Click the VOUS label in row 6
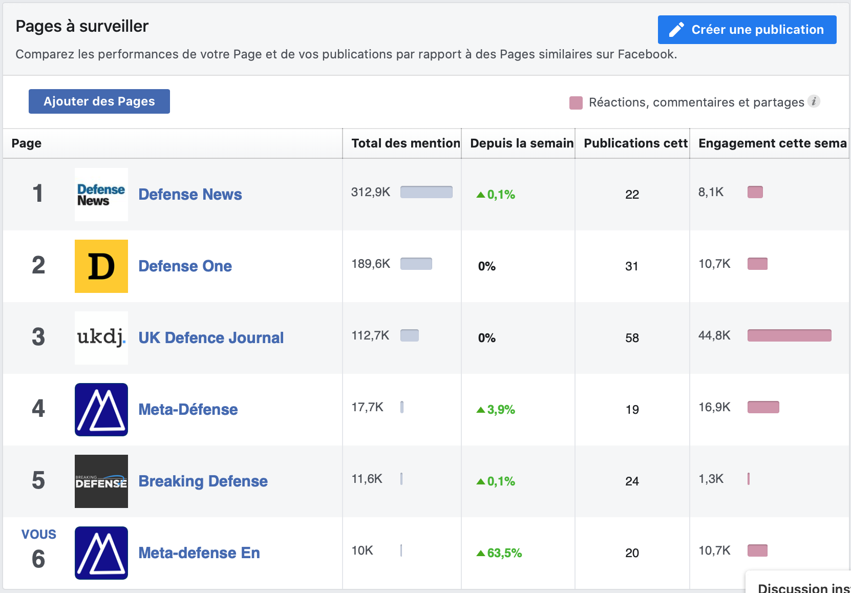Screen dimensions: 851x593 coord(39,534)
